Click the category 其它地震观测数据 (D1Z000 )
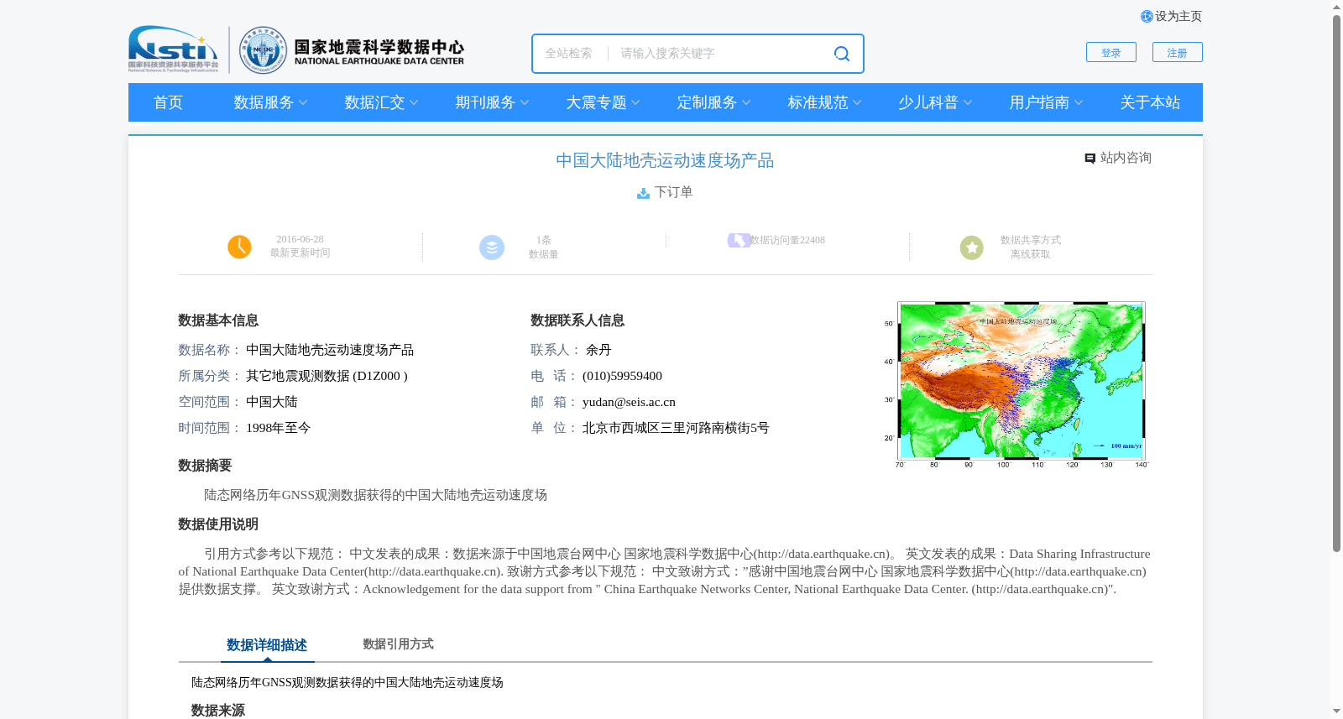 point(327,377)
